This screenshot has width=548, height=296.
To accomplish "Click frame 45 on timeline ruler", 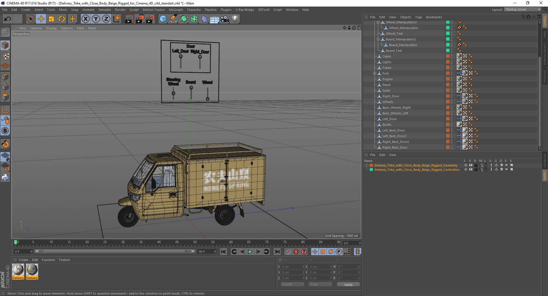I will click(x=177, y=242).
